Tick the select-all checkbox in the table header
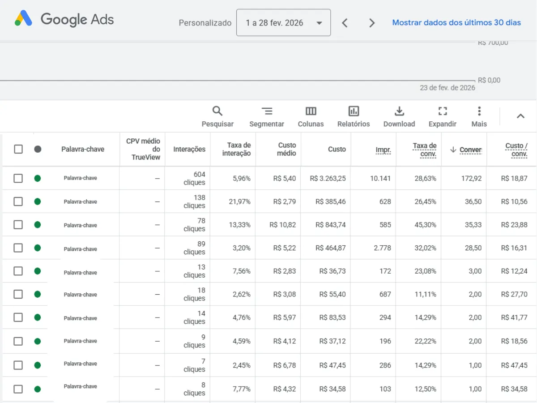Viewport: 537px width, 403px height. click(18, 149)
